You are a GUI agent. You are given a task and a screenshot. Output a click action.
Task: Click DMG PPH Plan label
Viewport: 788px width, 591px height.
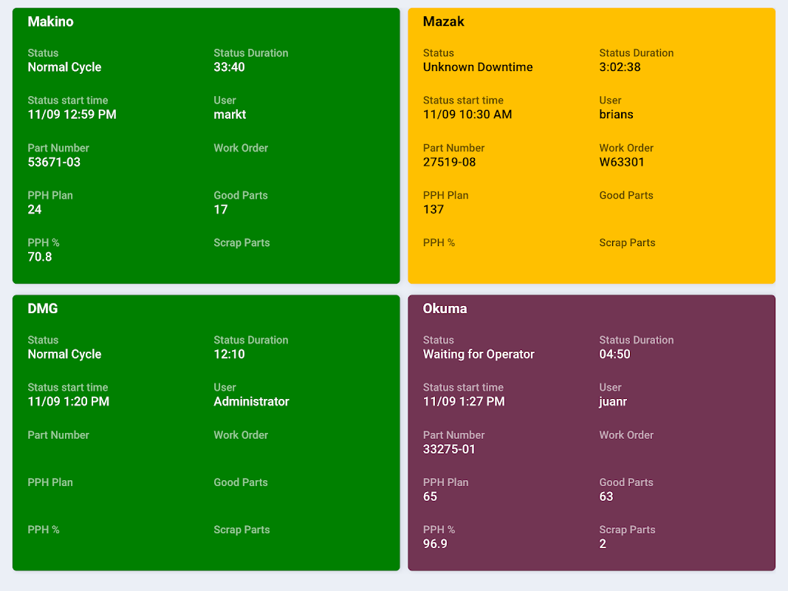coord(50,482)
